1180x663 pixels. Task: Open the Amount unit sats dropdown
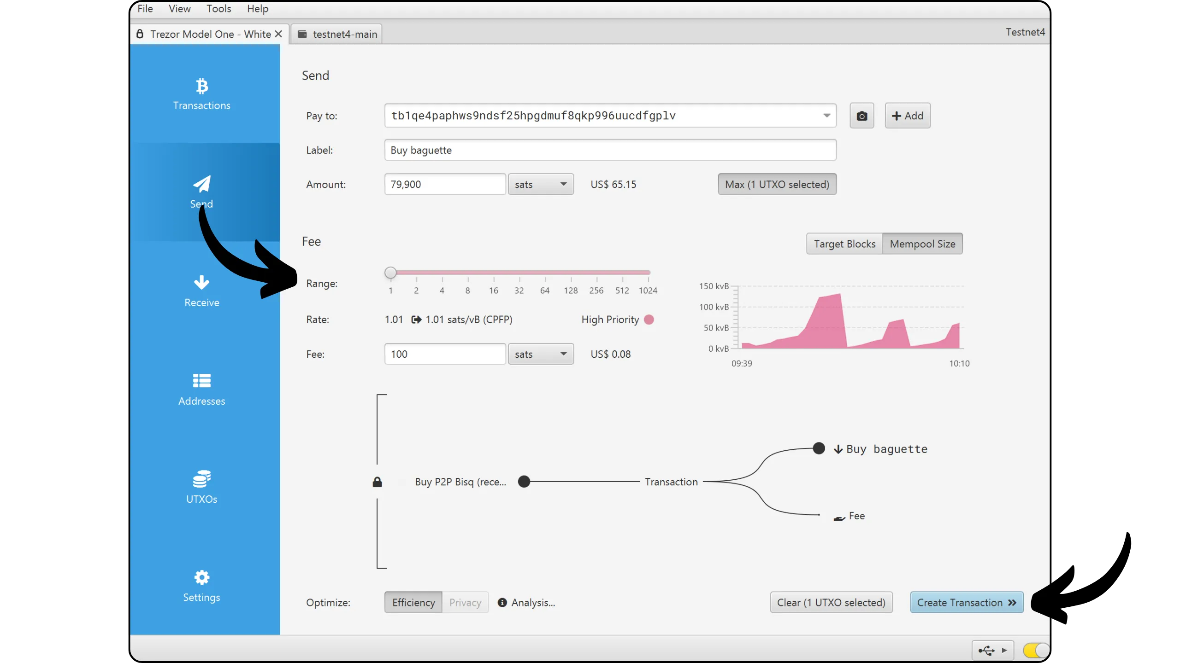tap(541, 184)
